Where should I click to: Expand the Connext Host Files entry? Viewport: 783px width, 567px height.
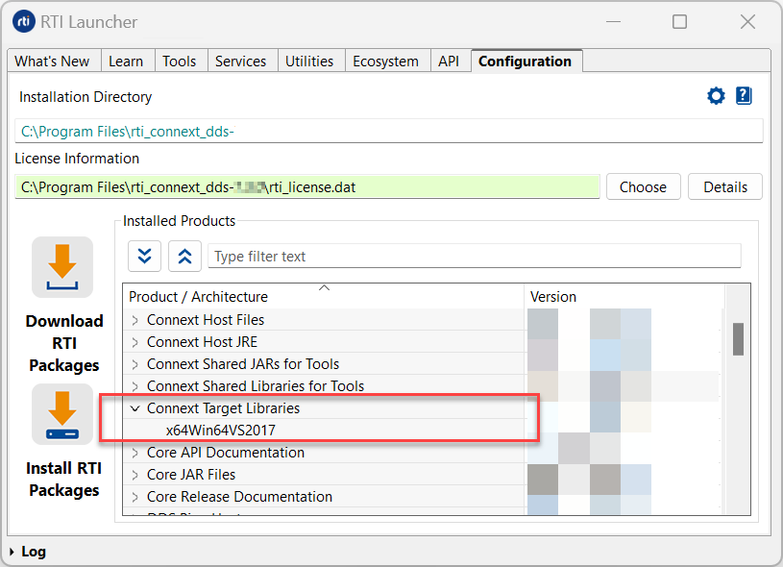(x=135, y=320)
